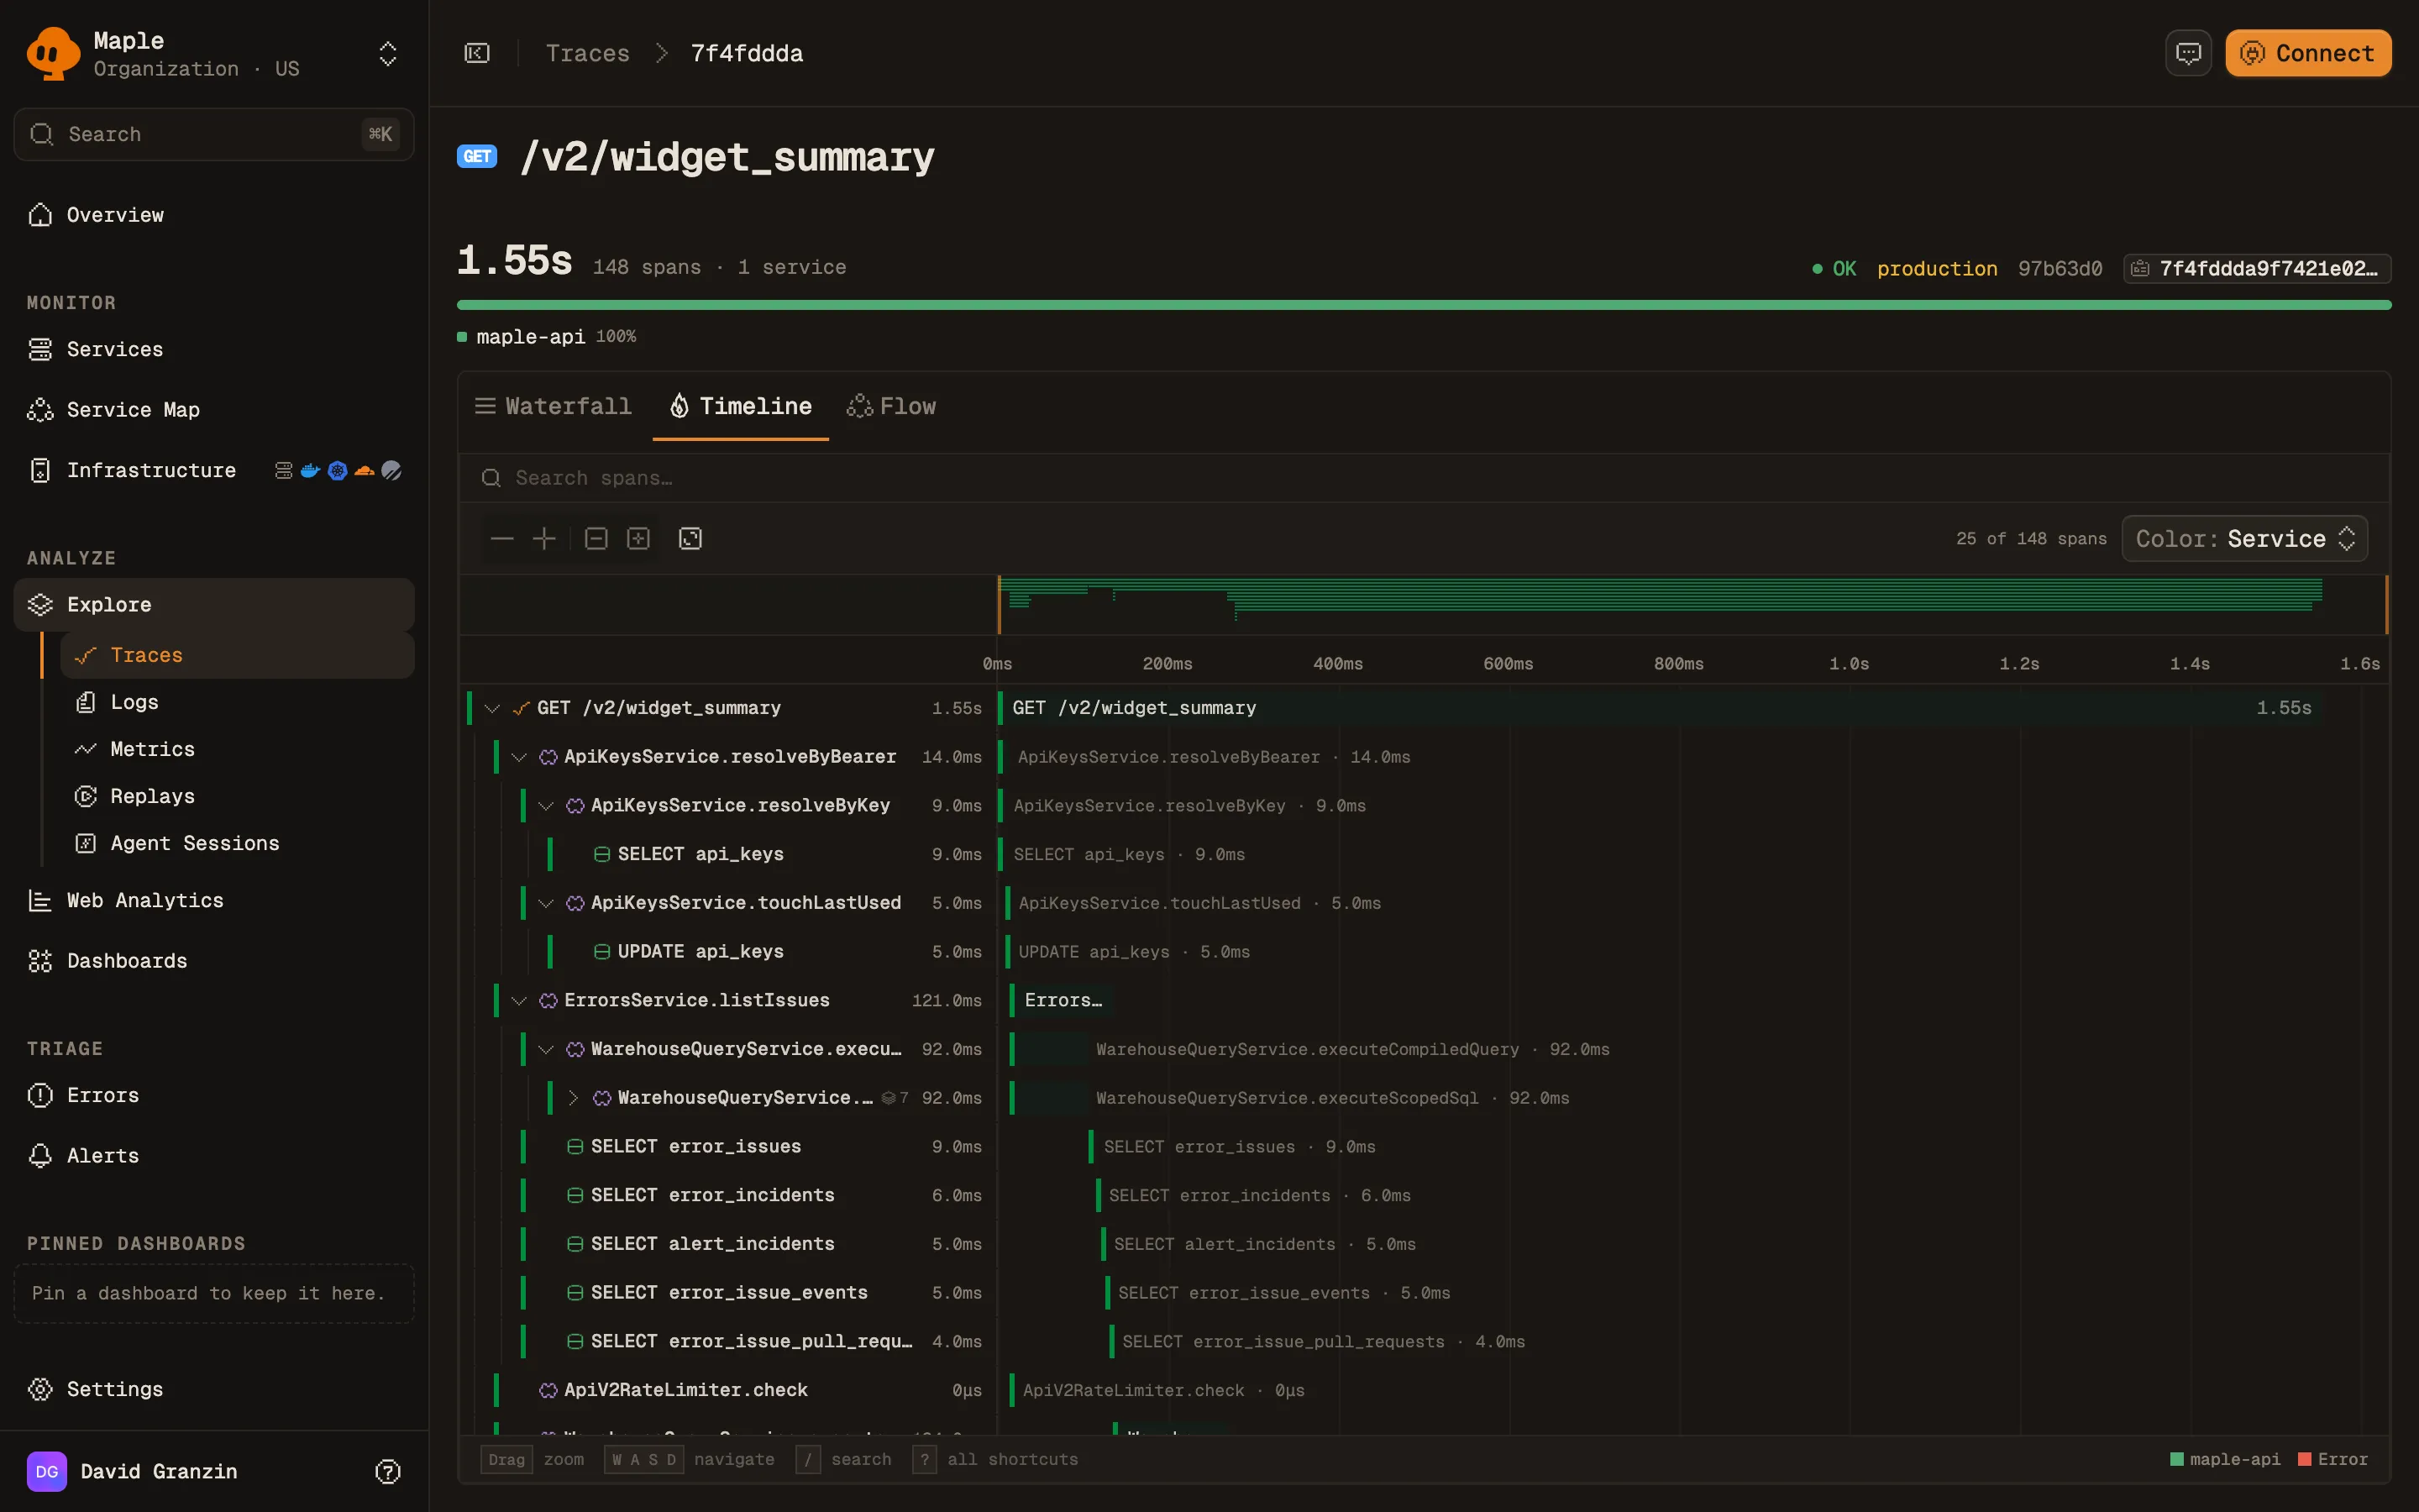
Task: Go back to Traces breadcrumb
Action: (x=588, y=53)
